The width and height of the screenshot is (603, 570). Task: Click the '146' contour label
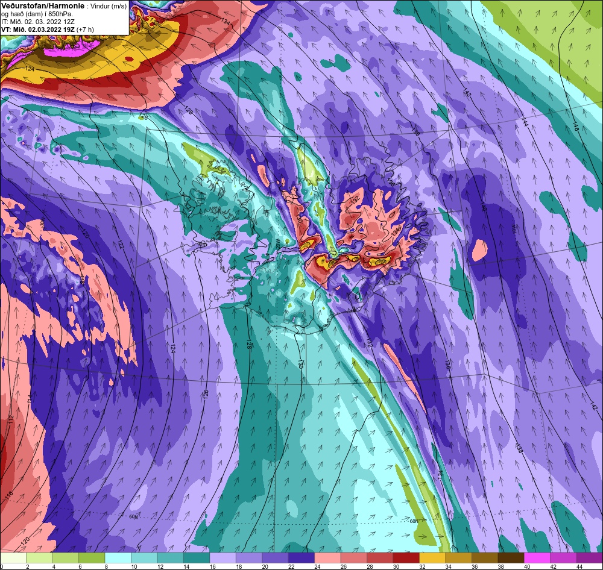click(575, 126)
